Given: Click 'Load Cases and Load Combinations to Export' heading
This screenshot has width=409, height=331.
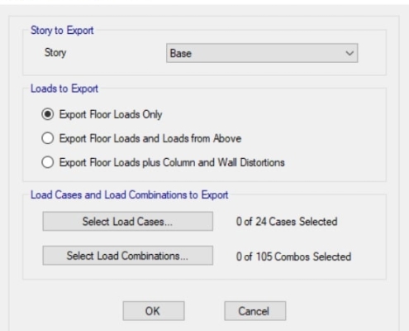Looking at the screenshot, I should click(130, 194).
